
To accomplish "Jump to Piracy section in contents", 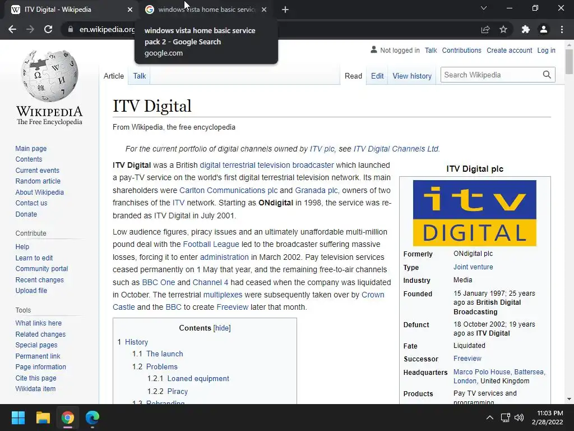I will pyautogui.click(x=178, y=391).
